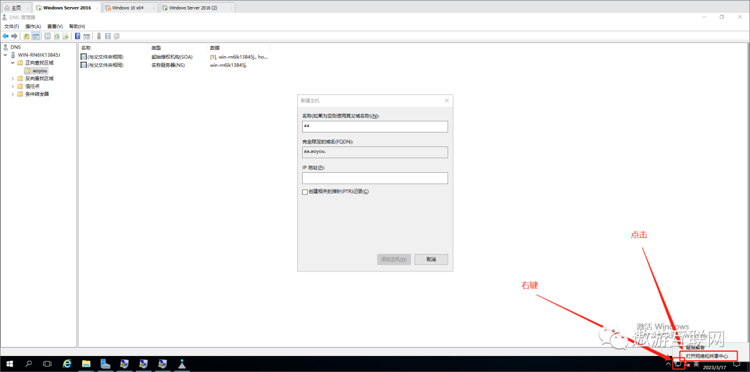Show hidden tray icons chevron

pyautogui.click(x=668, y=364)
